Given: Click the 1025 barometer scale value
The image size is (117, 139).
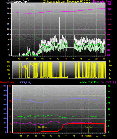Looking at the screenshot, I should [x=109, y=4].
